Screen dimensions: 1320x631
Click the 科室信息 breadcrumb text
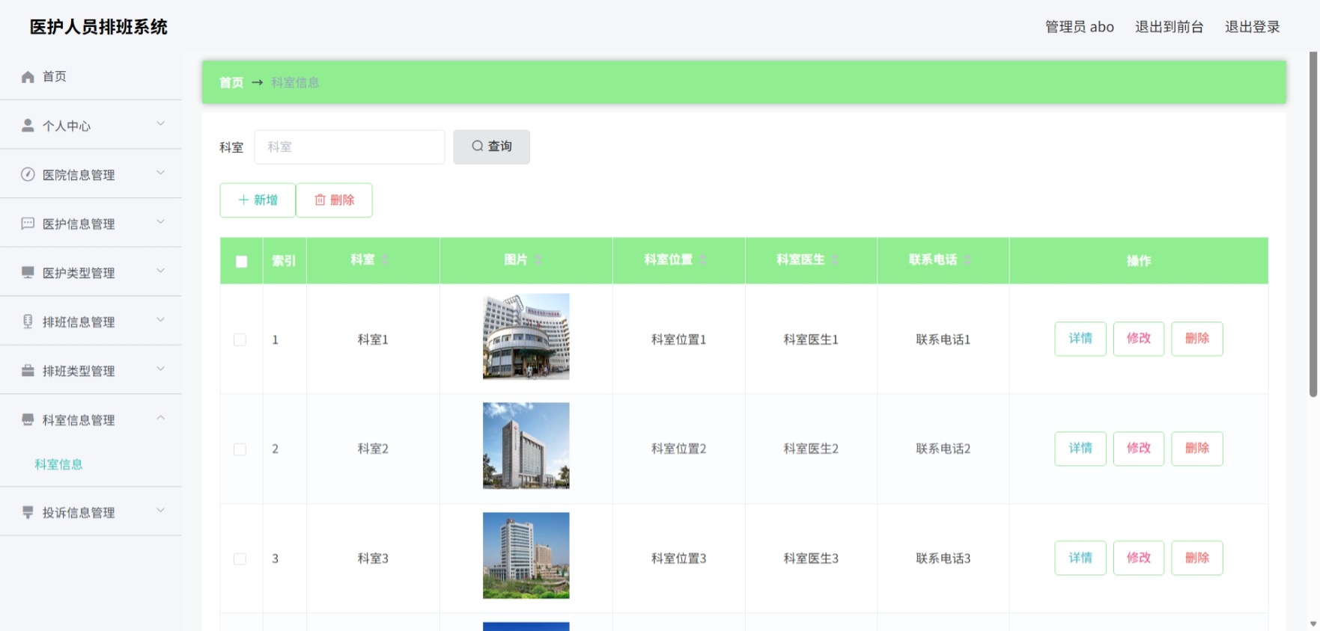(x=295, y=82)
